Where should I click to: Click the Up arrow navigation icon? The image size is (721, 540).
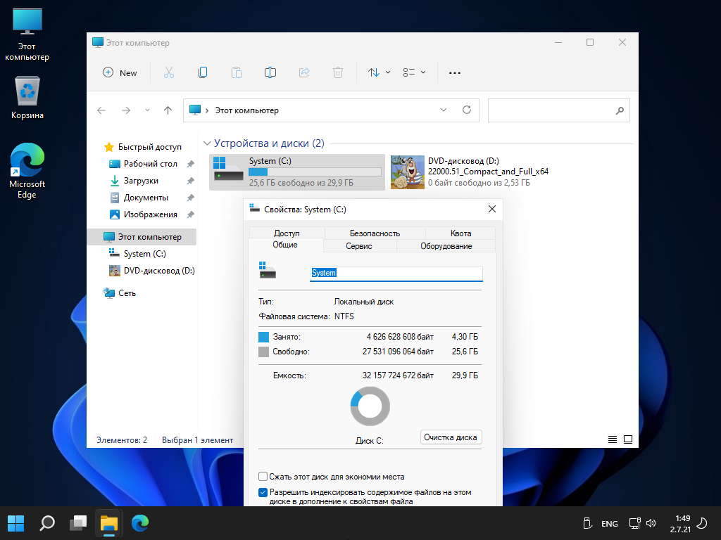point(168,110)
